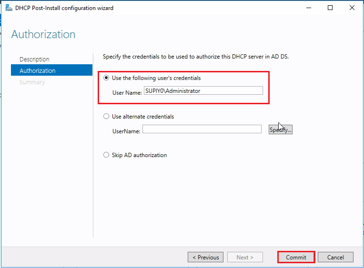
Task: Close the DHCP Post-Install wizard window
Action: pos(352,8)
